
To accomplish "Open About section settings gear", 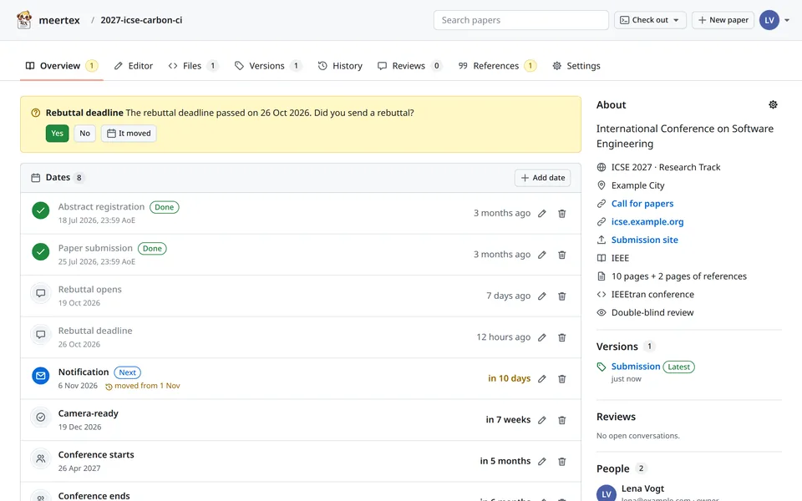I will (773, 105).
